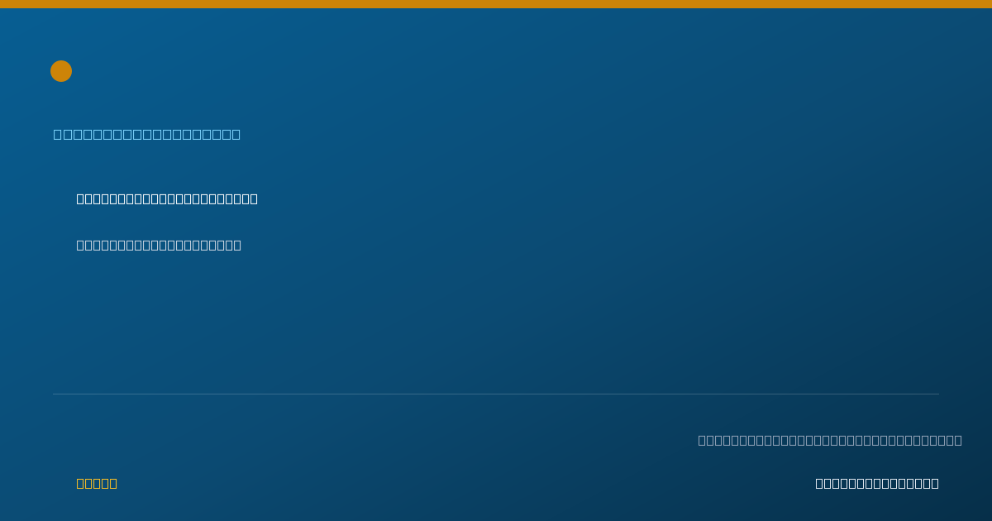Select the light blue heading text line
The width and height of the screenshot is (992, 521).
(147, 134)
